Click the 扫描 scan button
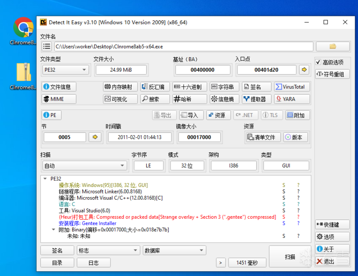 290,257
